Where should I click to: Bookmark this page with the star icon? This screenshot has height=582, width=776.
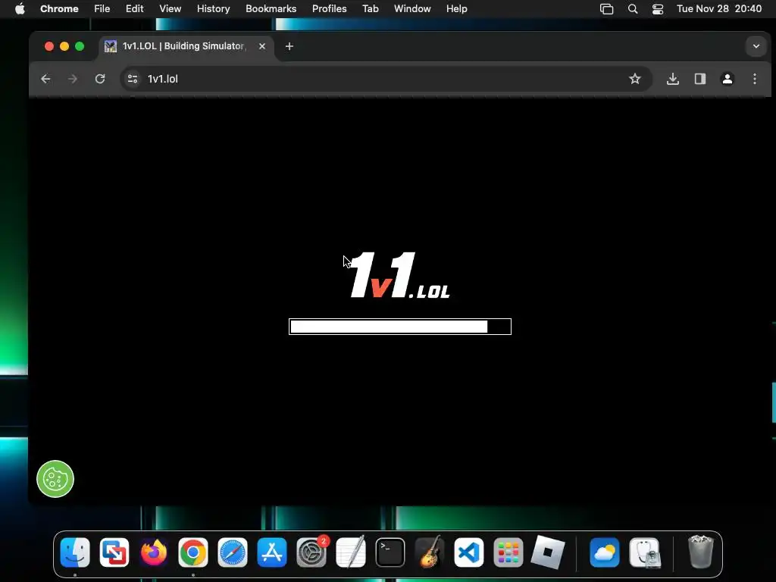click(635, 79)
